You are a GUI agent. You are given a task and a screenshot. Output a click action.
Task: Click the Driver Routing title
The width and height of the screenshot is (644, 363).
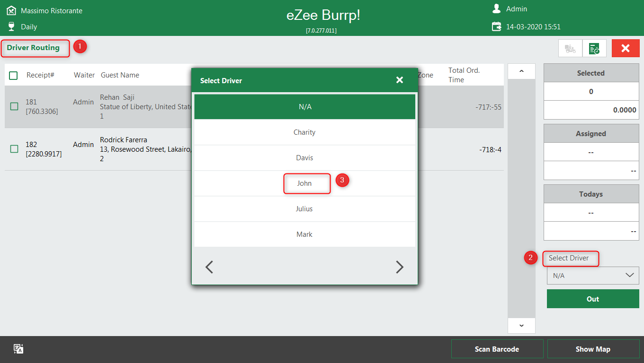(x=33, y=48)
